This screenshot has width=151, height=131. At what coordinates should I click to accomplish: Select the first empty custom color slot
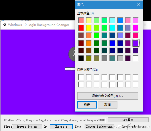(81, 77)
